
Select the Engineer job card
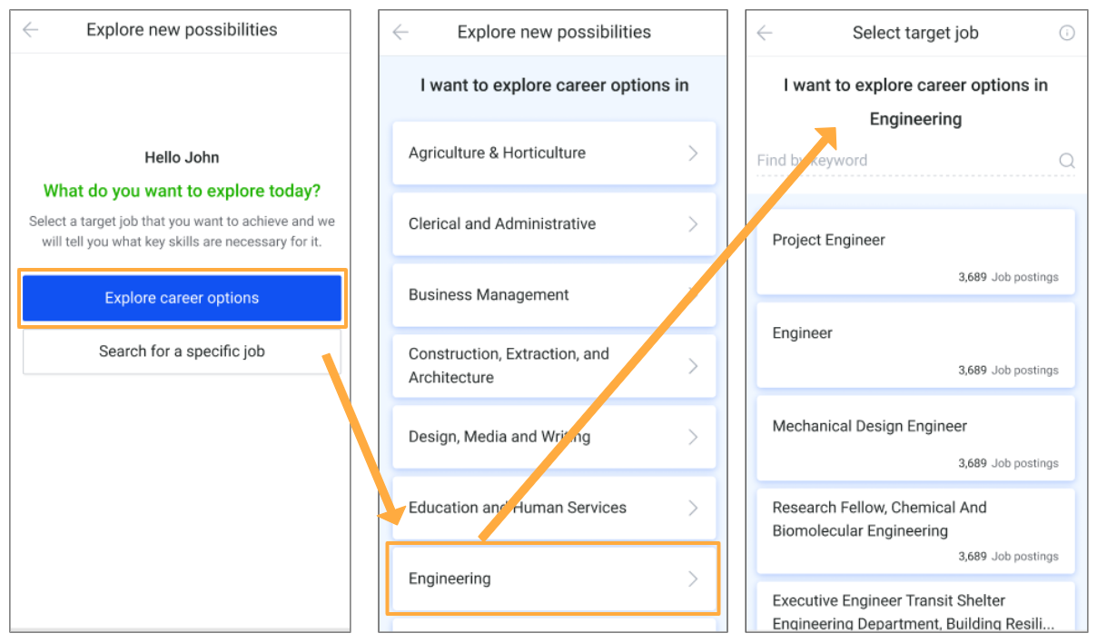tap(915, 345)
